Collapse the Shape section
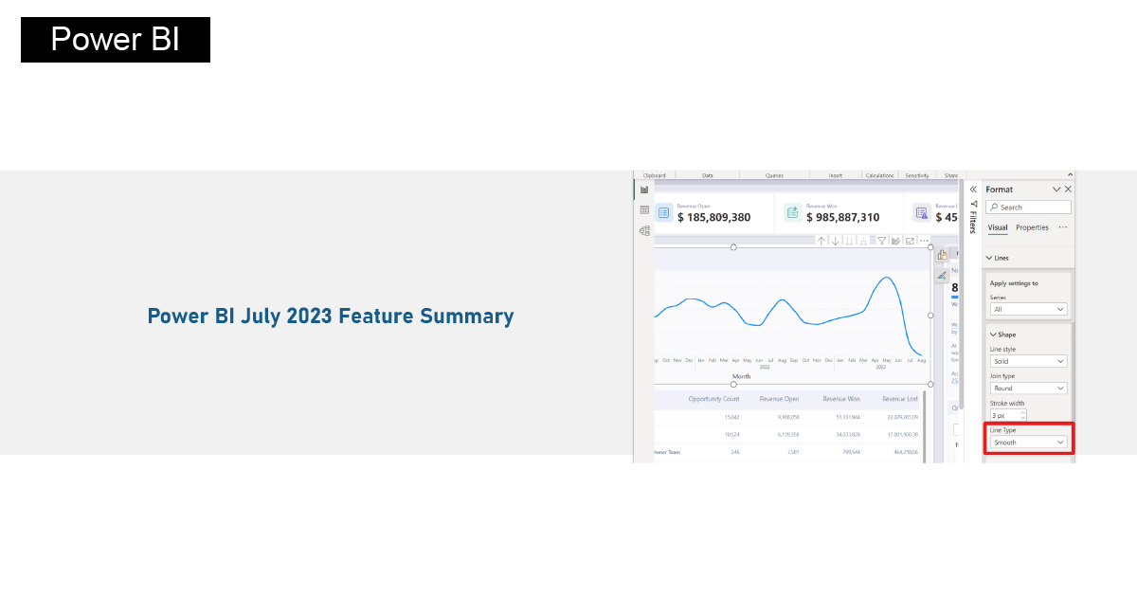 tap(993, 335)
